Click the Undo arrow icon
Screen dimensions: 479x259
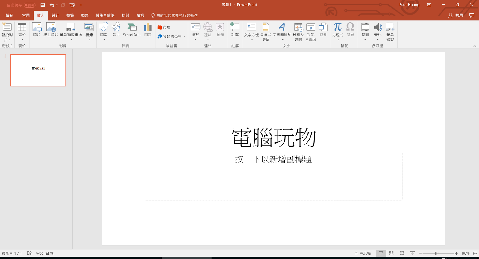[x=52, y=5]
